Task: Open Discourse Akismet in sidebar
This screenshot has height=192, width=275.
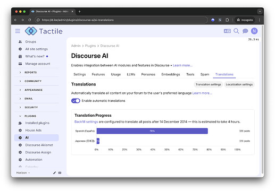Action: coord(36,145)
